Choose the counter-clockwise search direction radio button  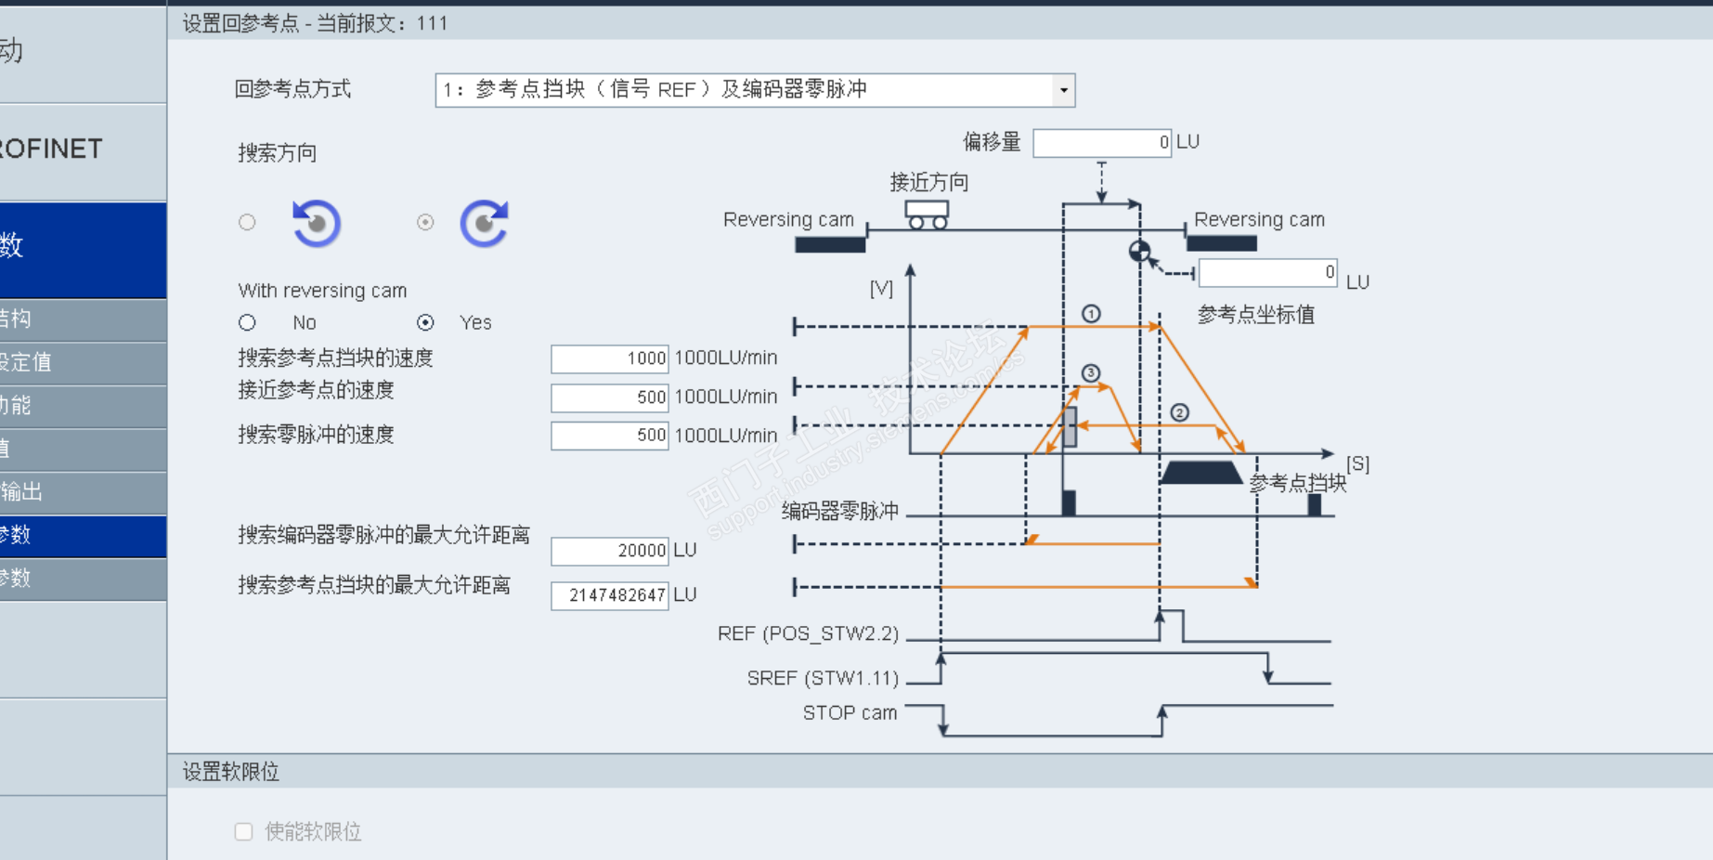[x=247, y=222]
